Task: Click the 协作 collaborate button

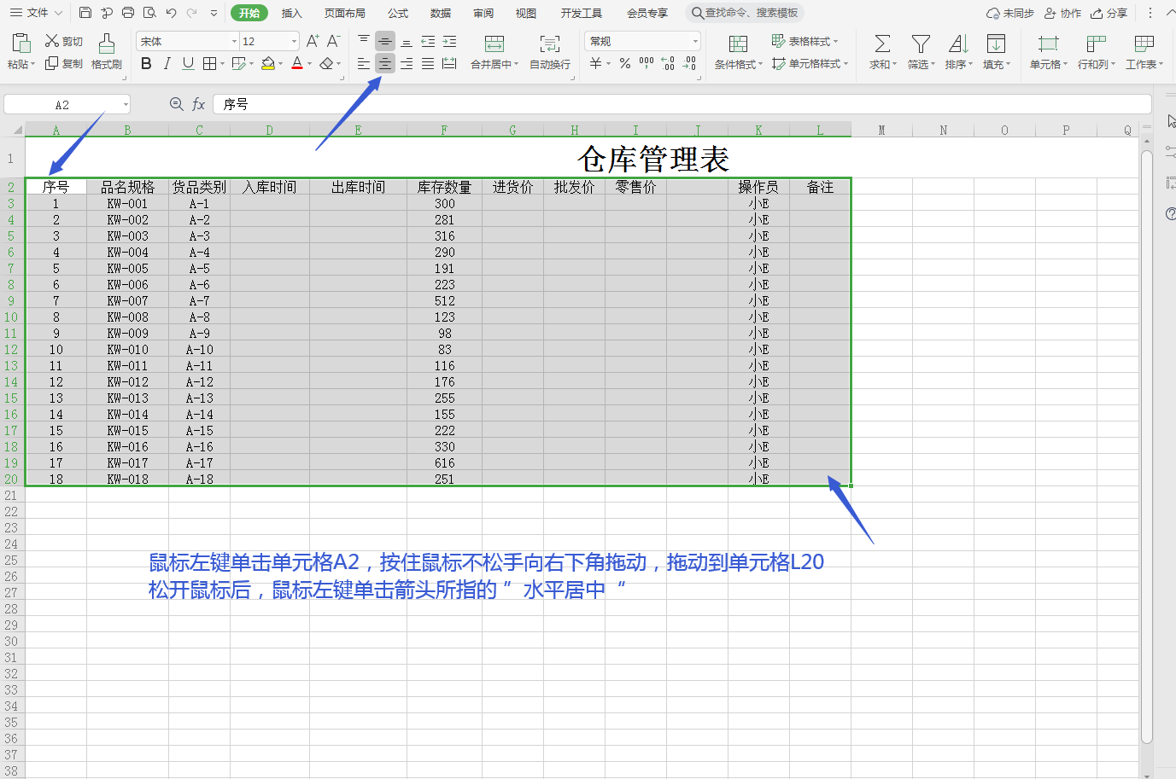Action: 1062,13
